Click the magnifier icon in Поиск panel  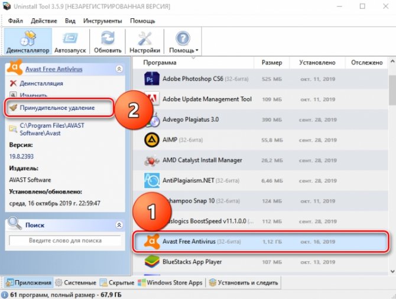coord(14,223)
